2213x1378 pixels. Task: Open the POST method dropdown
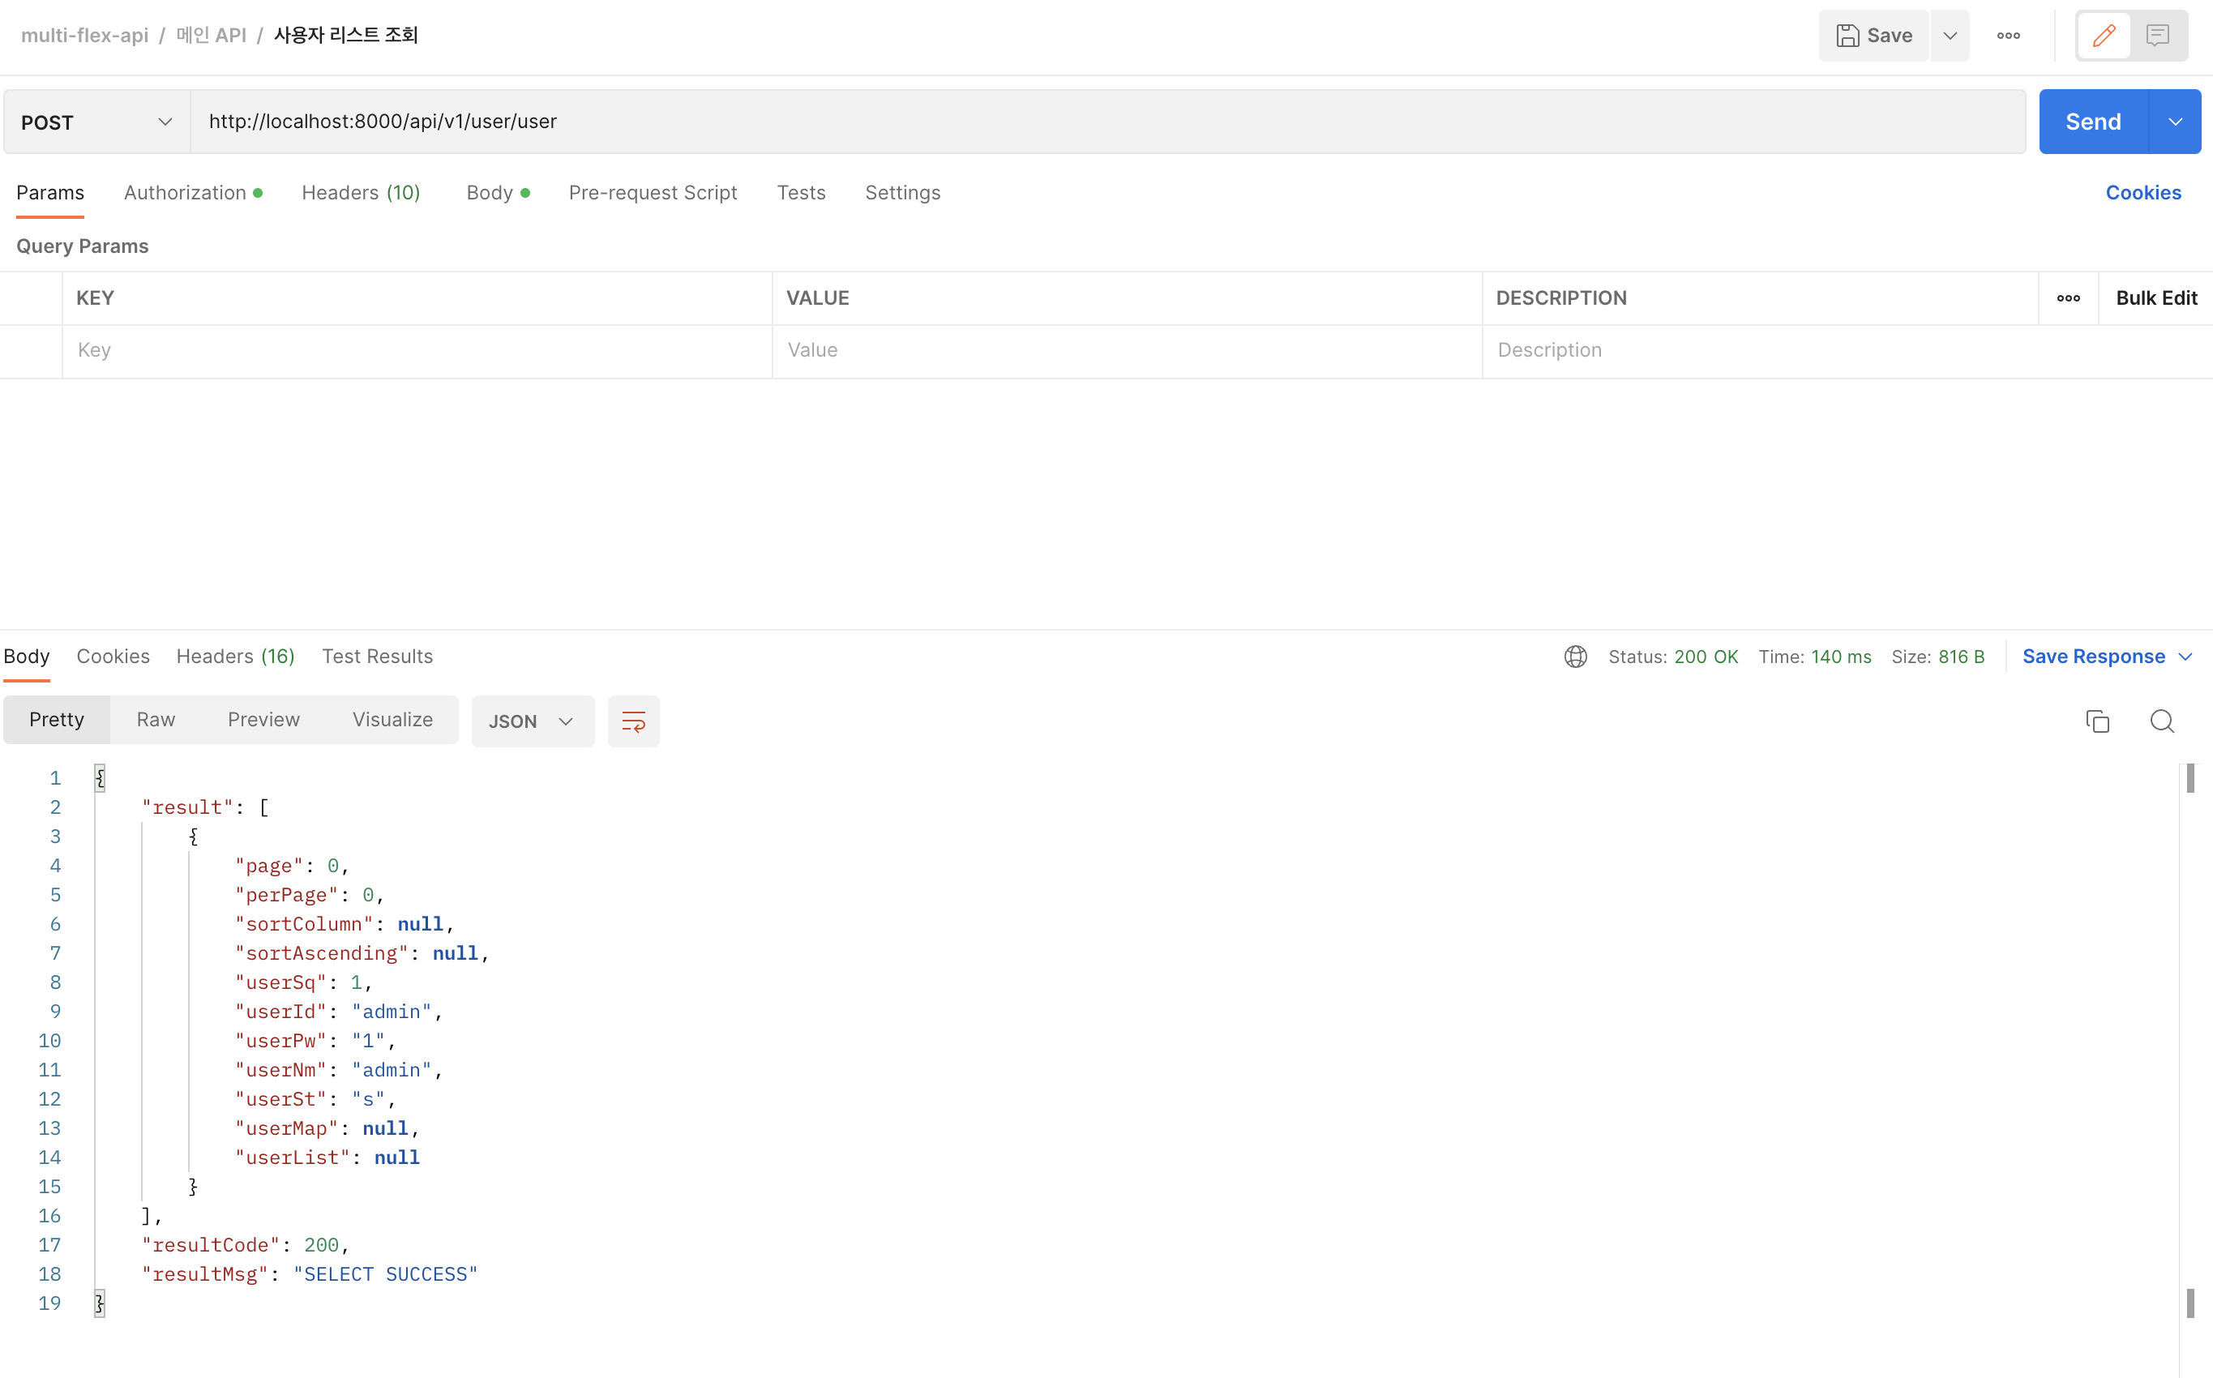point(96,122)
